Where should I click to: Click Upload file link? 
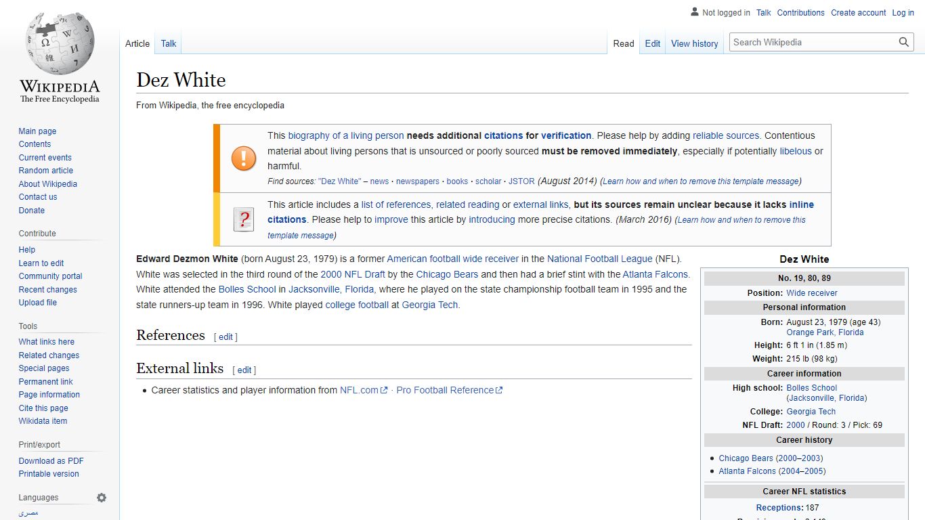(x=37, y=303)
